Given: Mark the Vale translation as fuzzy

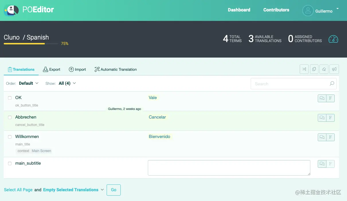Looking at the screenshot, I should [x=330, y=98].
